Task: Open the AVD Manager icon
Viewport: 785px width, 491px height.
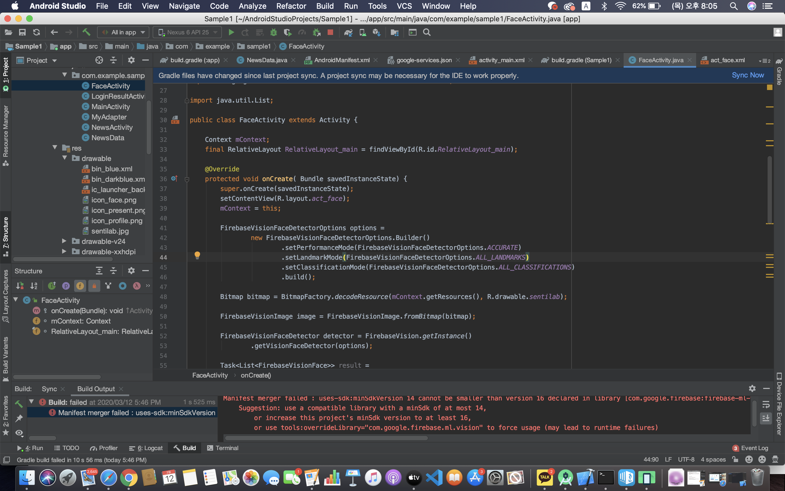Action: pos(362,32)
